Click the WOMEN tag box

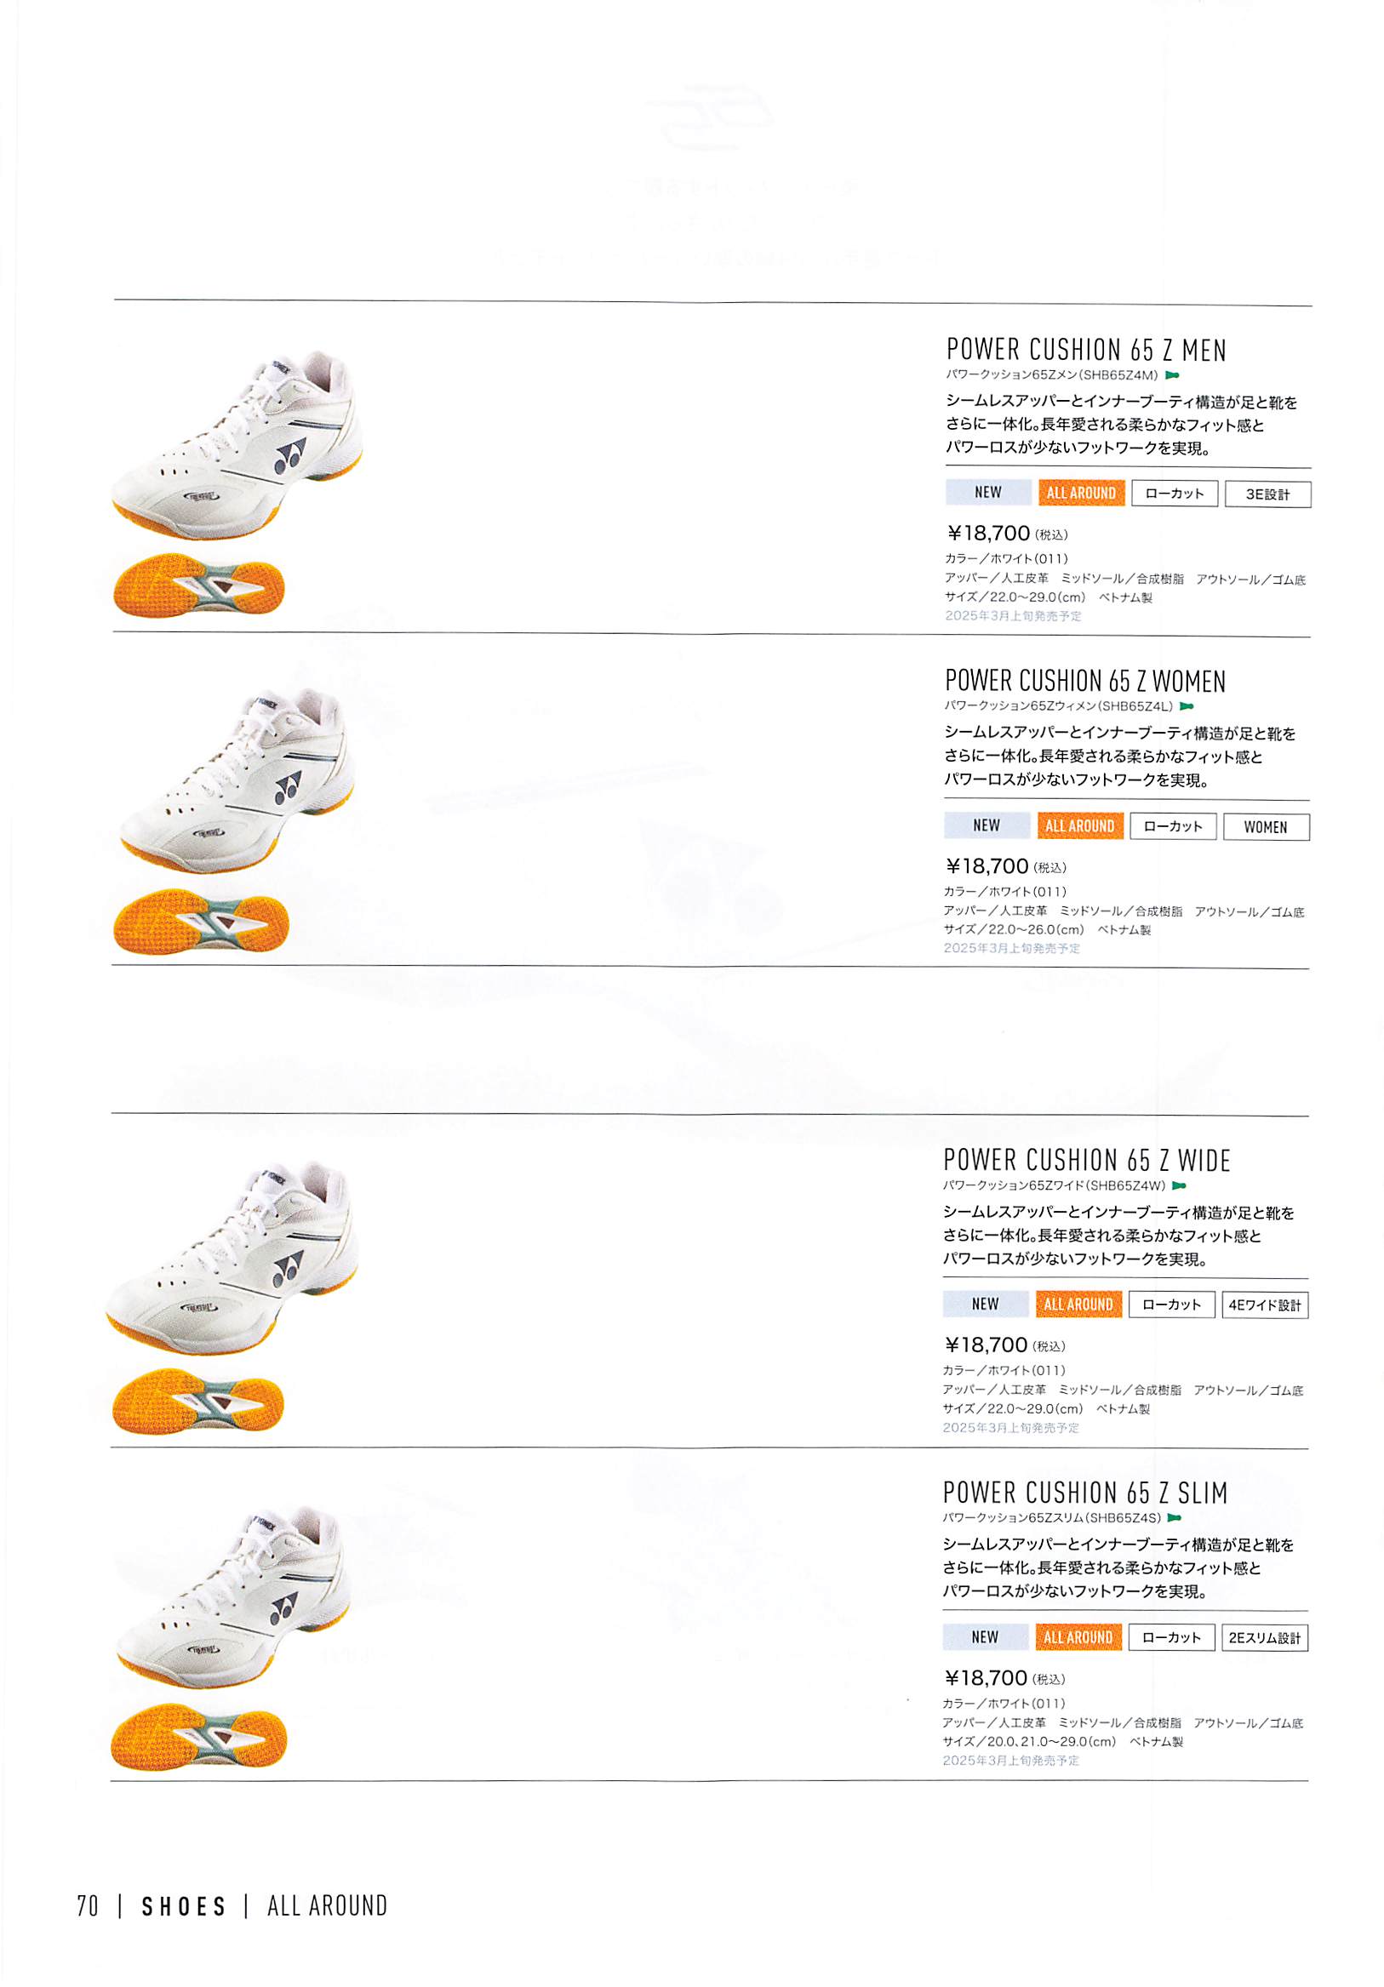tap(1266, 826)
